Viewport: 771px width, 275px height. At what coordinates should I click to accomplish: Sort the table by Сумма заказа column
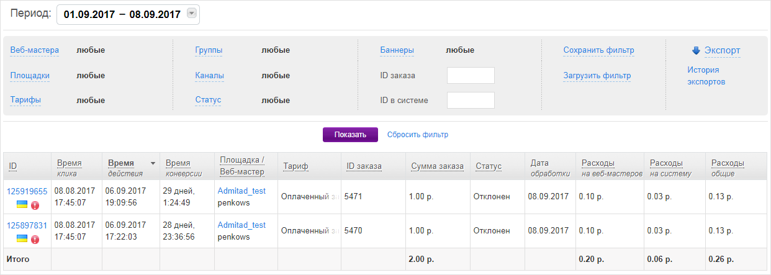437,166
